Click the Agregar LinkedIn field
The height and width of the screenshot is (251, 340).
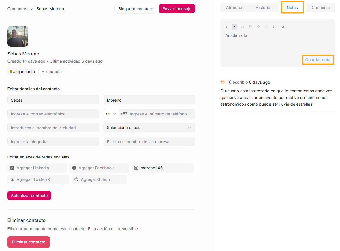point(37,168)
